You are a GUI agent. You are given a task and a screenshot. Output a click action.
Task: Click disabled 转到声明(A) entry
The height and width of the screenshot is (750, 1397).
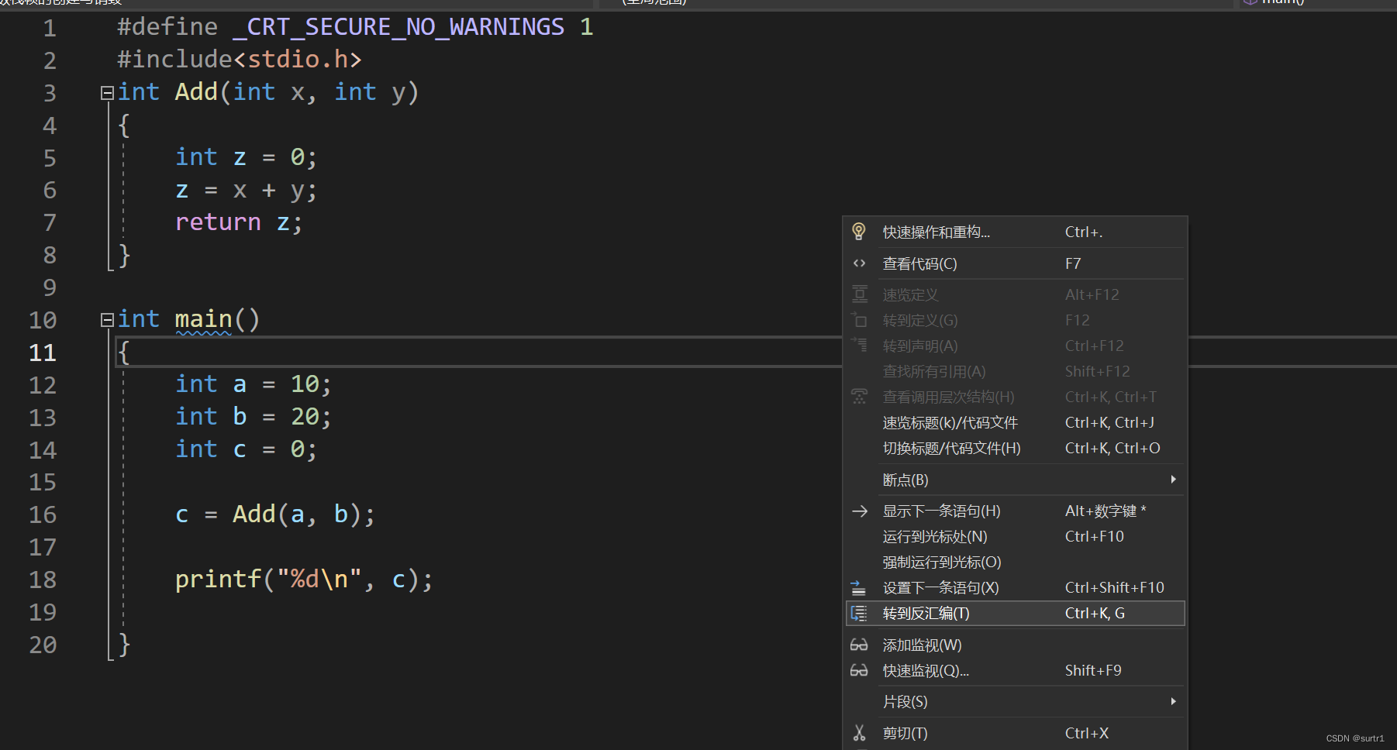tap(1015, 346)
